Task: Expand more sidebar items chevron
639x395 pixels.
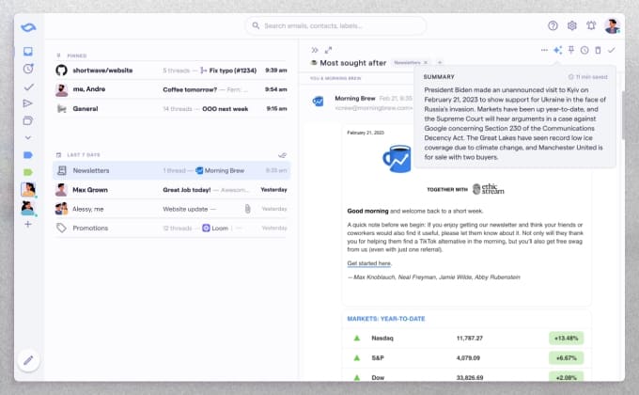Action: point(27,138)
